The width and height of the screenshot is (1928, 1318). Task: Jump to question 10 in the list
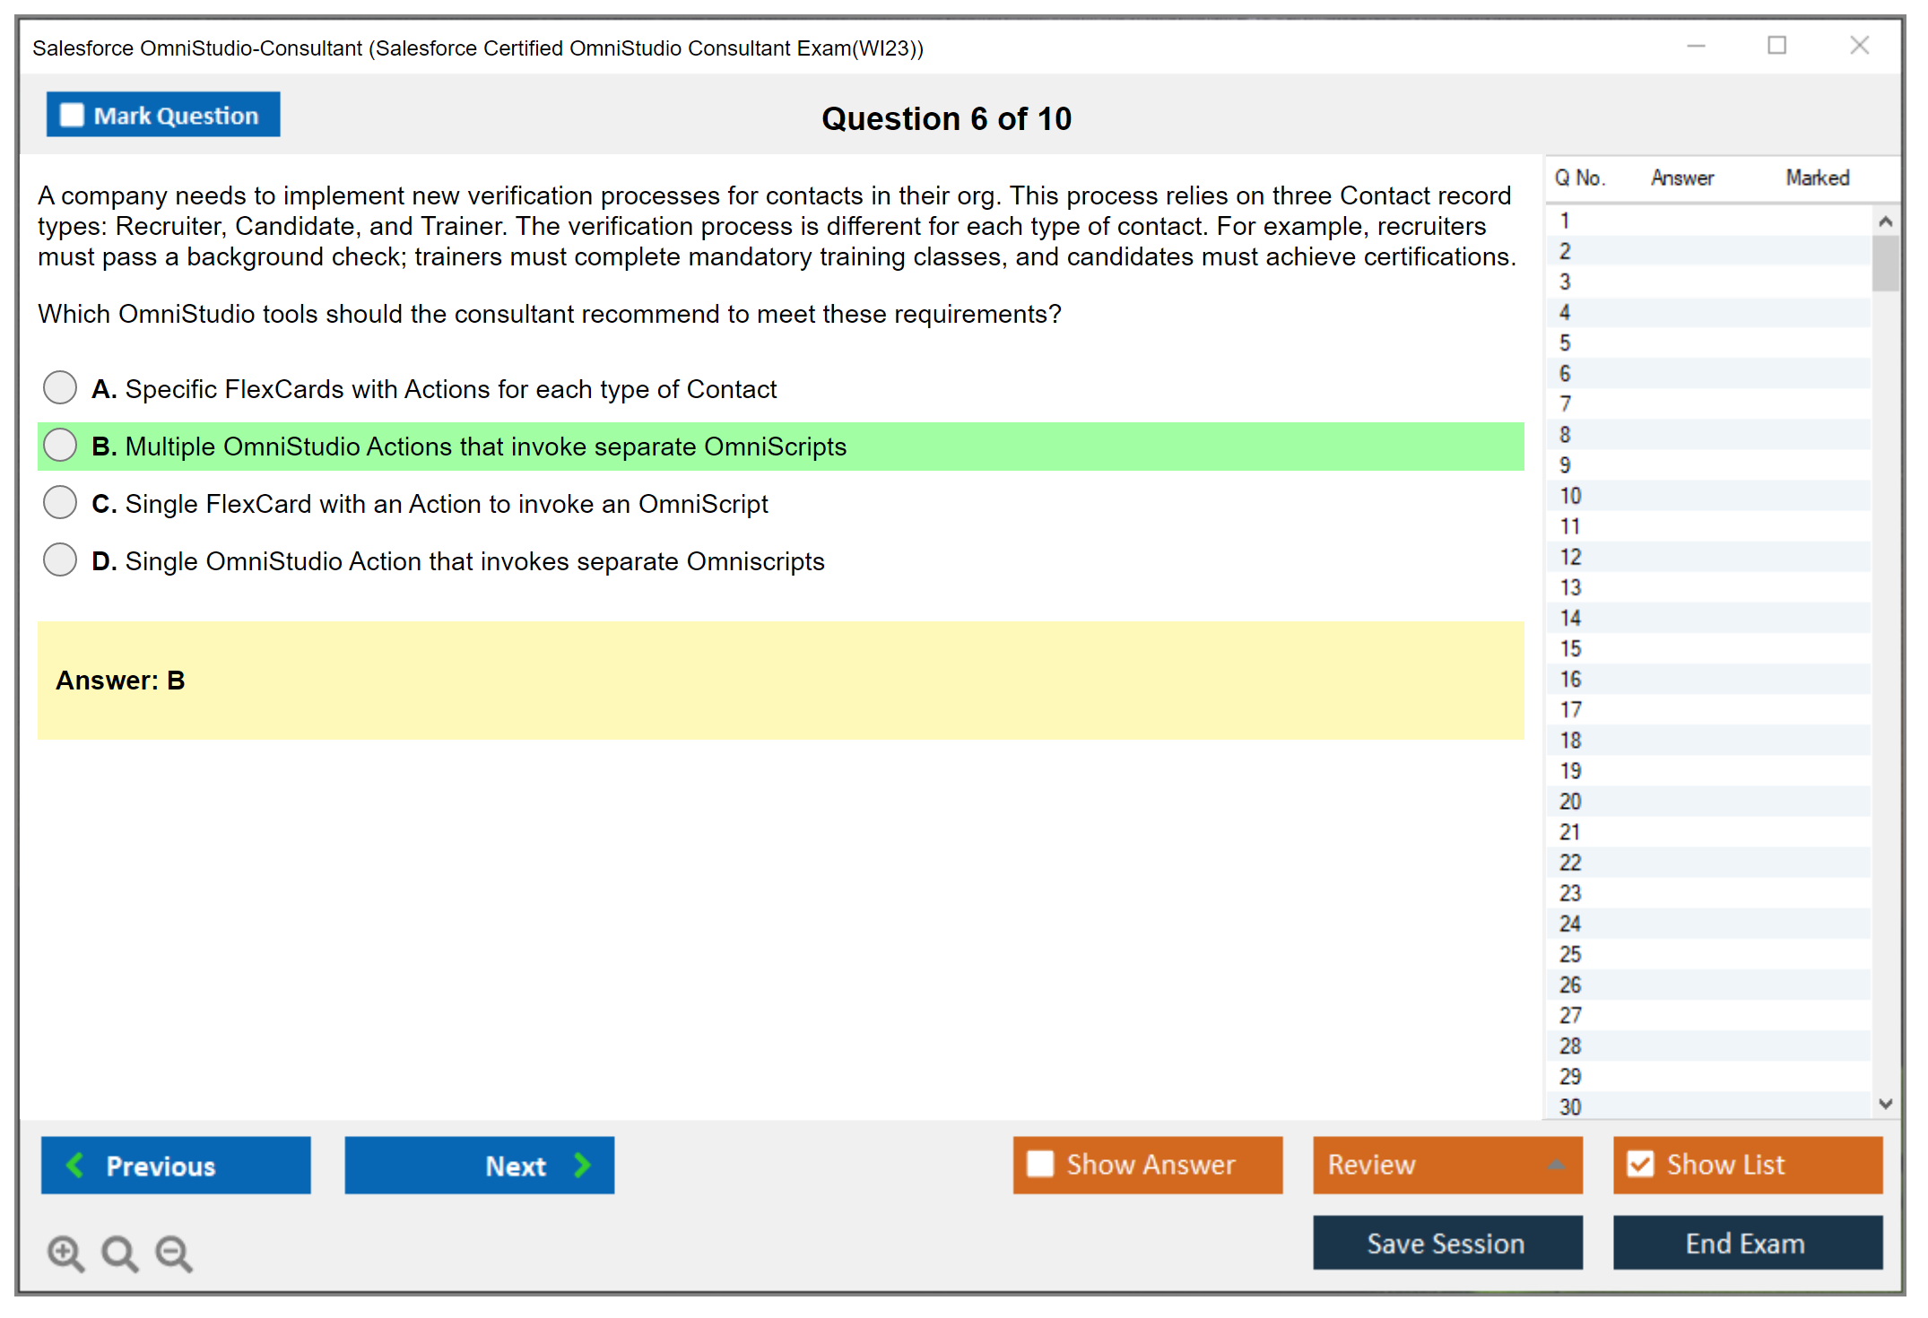tap(1570, 496)
